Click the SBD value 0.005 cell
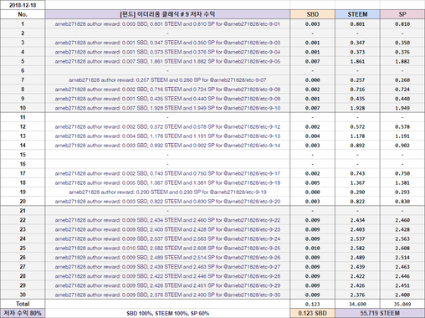The width and height of the screenshot is (425, 318). (x=312, y=182)
